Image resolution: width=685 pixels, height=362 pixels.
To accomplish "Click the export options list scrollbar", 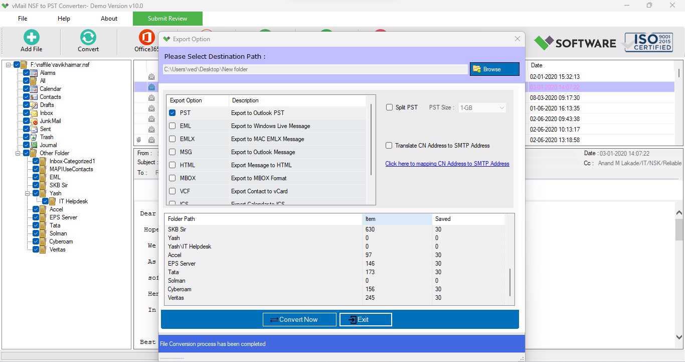I will 371,140.
